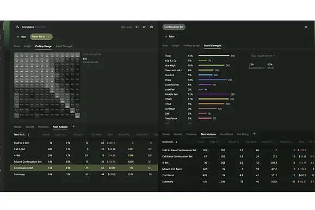Add a new tab with plus after left Next Actions
The width and height of the screenshot is (315, 210).
pyautogui.click(x=73, y=126)
